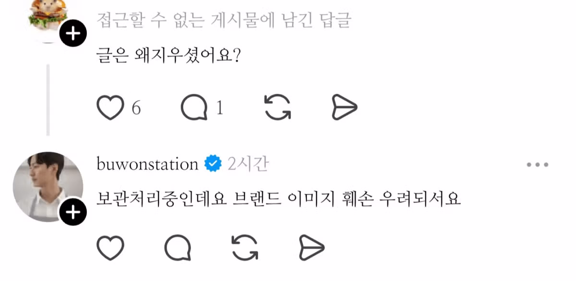Open the three-dot options menu
Viewport: 576px width, 281px height.
point(536,164)
